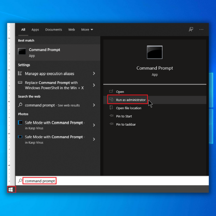
Task: Select the Web tab
Action: tap(72, 30)
